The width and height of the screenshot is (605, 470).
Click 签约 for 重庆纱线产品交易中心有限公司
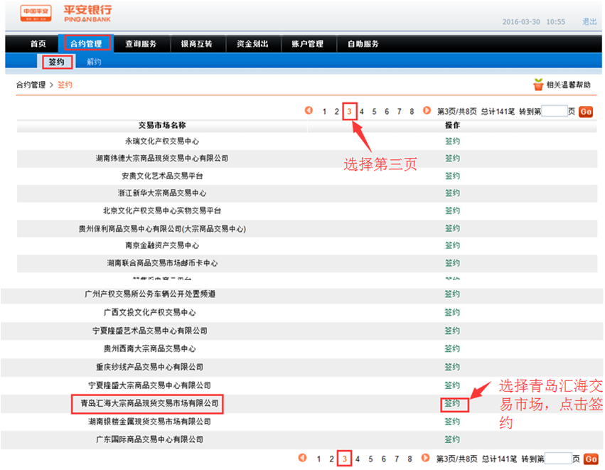(452, 367)
